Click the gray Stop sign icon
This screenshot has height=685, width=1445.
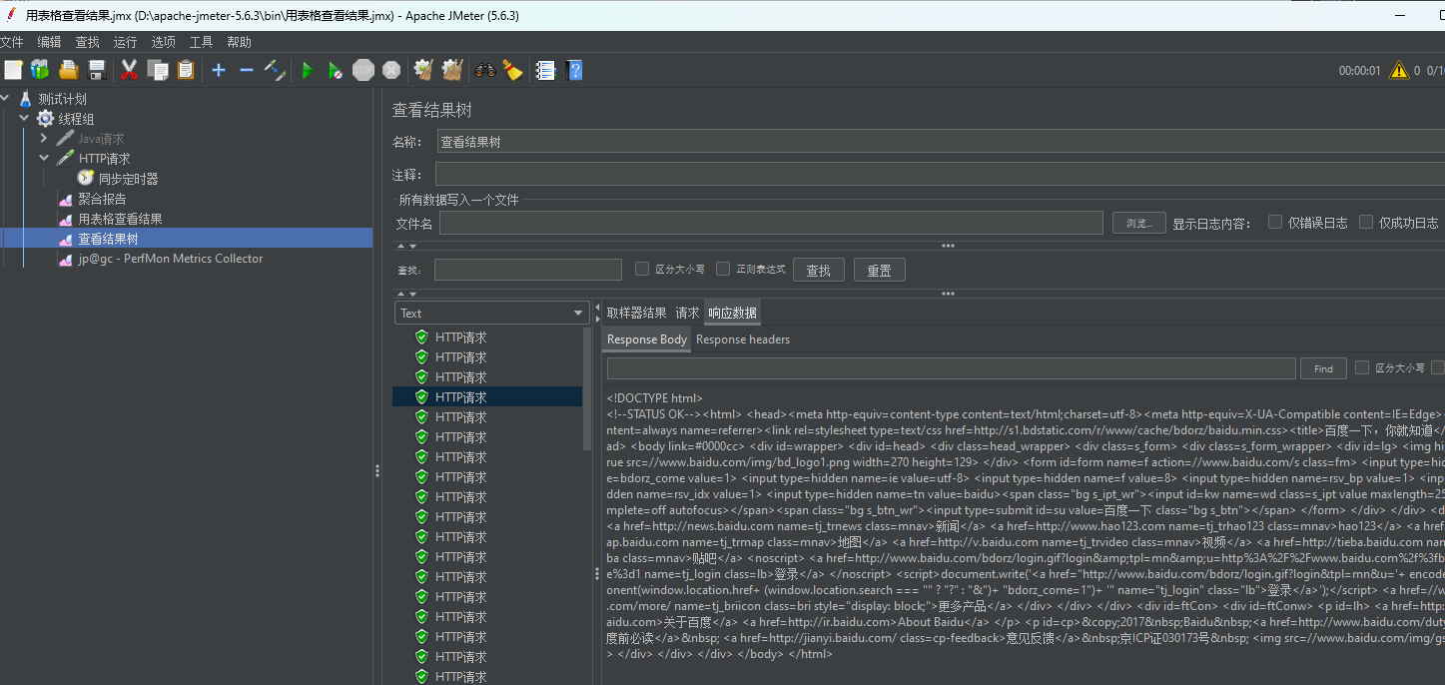coord(363,70)
